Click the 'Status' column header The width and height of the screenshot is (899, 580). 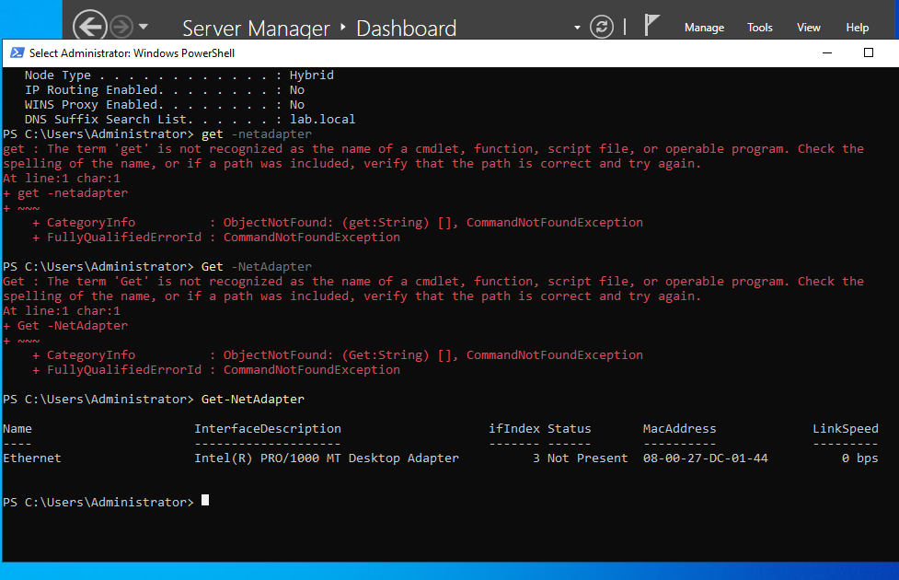click(569, 428)
